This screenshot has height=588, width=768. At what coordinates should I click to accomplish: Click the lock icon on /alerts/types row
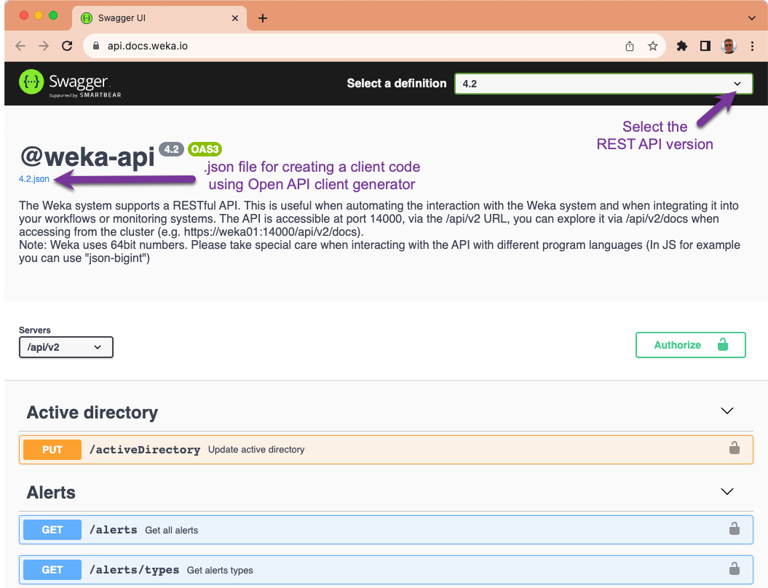pyautogui.click(x=735, y=569)
